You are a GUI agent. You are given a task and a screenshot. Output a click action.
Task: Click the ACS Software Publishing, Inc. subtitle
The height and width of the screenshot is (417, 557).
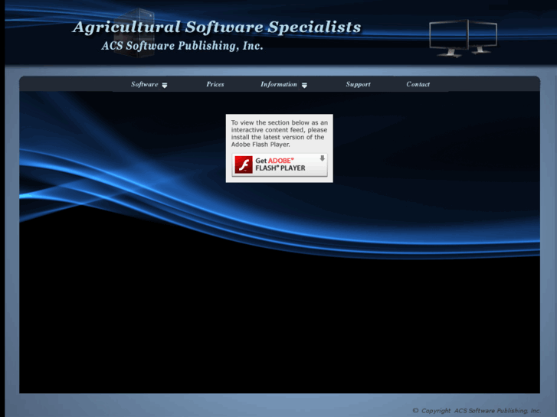click(182, 46)
